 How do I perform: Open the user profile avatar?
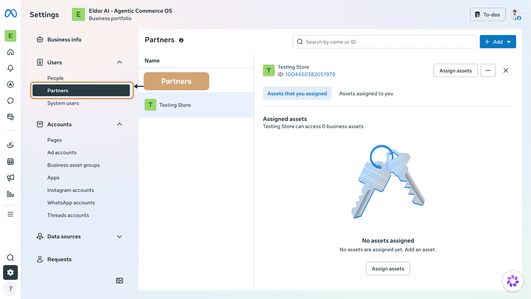[x=515, y=15]
